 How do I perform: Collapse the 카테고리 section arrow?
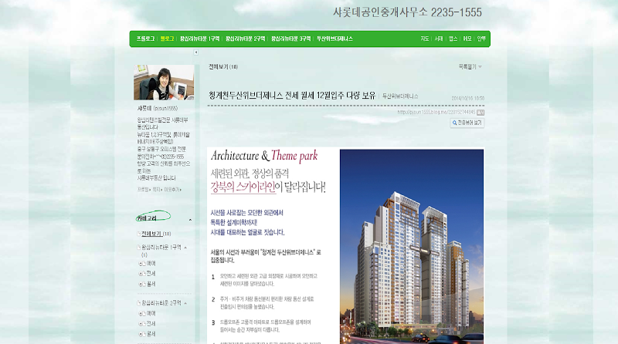[190, 220]
